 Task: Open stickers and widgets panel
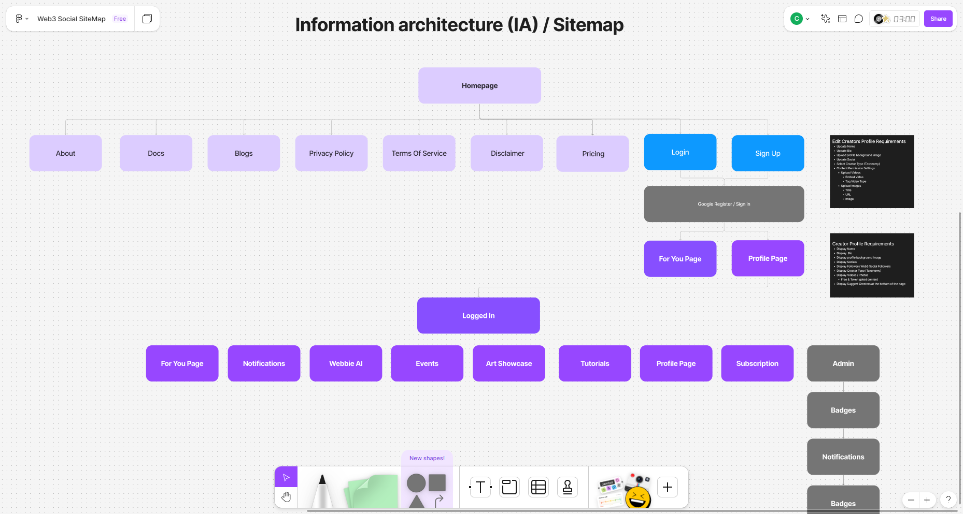pos(624,490)
